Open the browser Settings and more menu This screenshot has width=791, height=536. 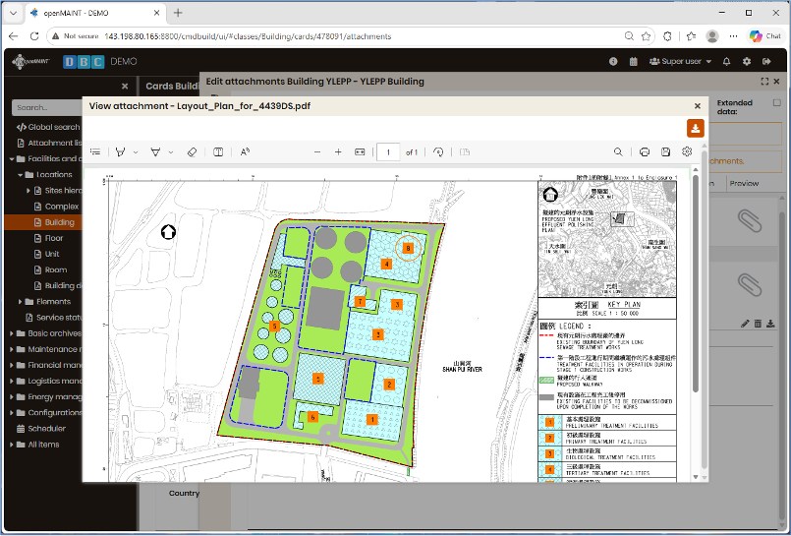[x=733, y=36]
